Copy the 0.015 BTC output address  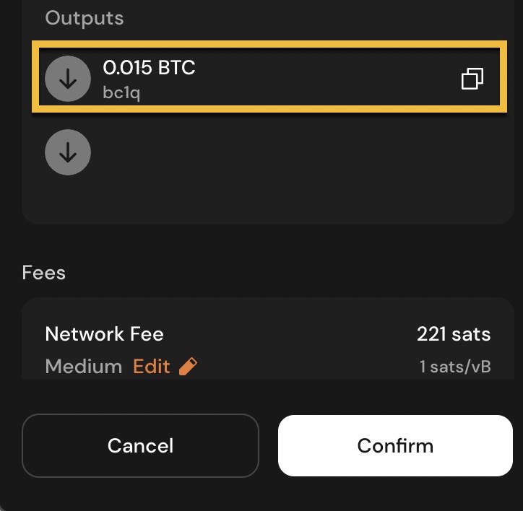[472, 79]
